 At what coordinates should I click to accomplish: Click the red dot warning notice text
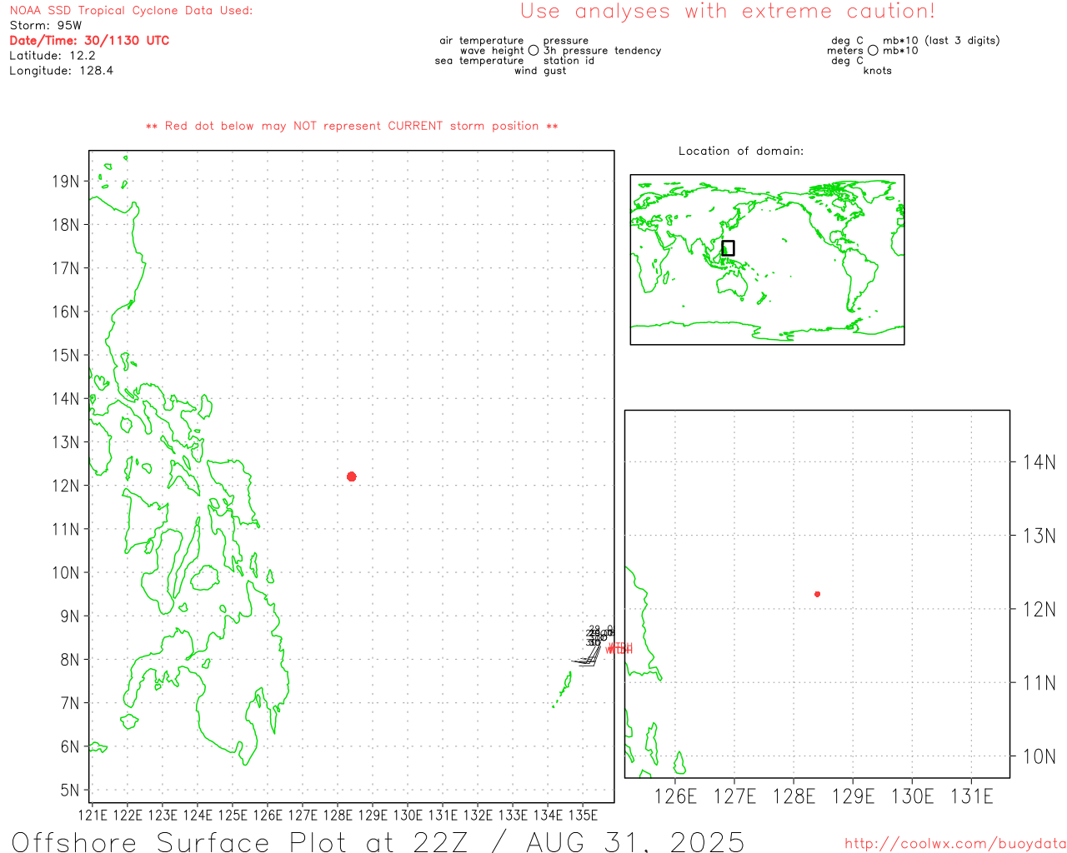[352, 127]
